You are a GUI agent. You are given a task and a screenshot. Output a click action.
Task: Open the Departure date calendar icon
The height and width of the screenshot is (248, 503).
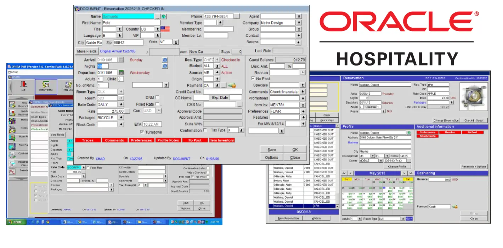(121, 73)
